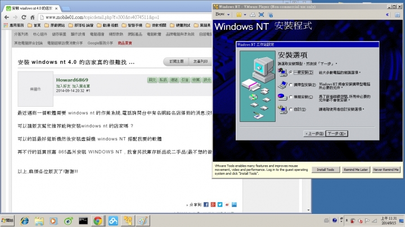This screenshot has width=405, height=227.
Task: Click 加入黑名單 under Howard6869
Action: click(x=81, y=86)
